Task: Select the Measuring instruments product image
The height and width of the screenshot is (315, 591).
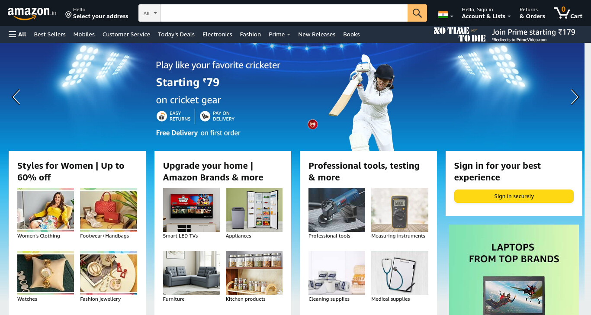Action: tap(400, 210)
